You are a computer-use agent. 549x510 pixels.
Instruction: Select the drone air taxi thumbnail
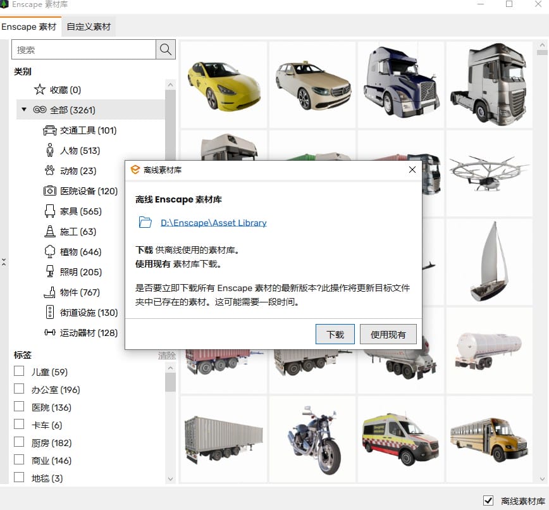click(x=489, y=173)
